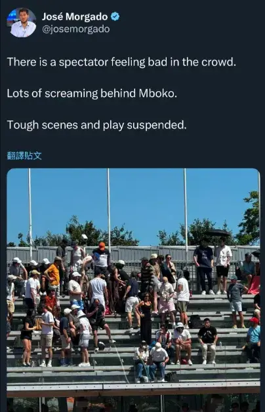This screenshot has width=265, height=412.
Task: Click the 翻譯貼文 translate post link
Action: coord(24,155)
